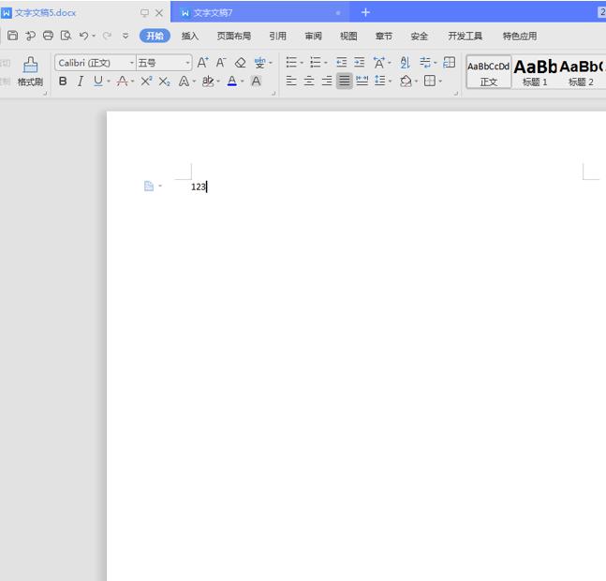Click the font color A swatch
Image resolution: width=606 pixels, height=581 pixels.
(231, 82)
